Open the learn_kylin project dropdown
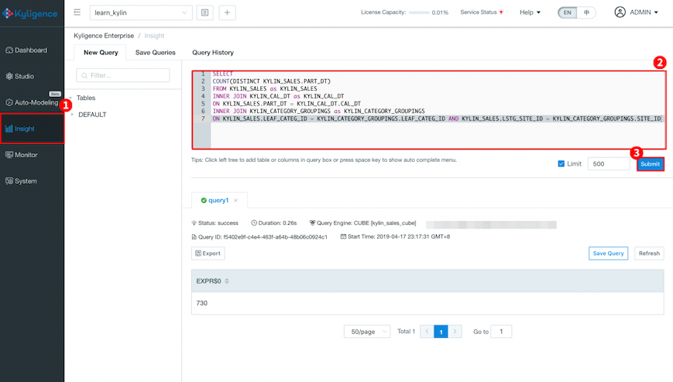Image resolution: width=673 pixels, height=382 pixels. point(140,12)
